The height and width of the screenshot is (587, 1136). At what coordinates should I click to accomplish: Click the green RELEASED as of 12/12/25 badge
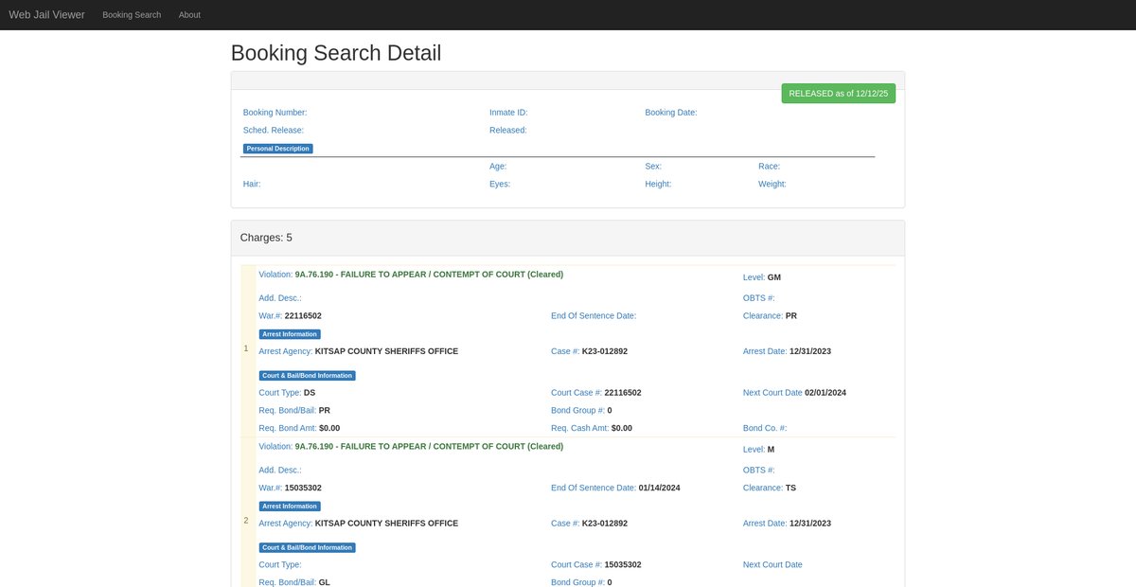coord(838,93)
